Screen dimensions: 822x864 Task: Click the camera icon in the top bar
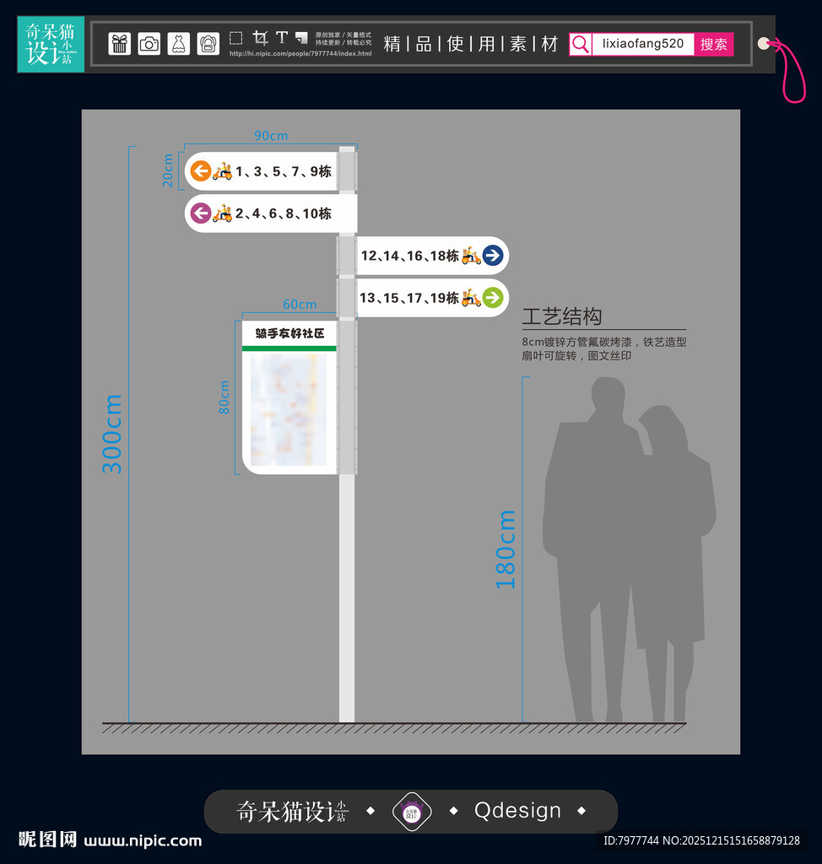[149, 44]
